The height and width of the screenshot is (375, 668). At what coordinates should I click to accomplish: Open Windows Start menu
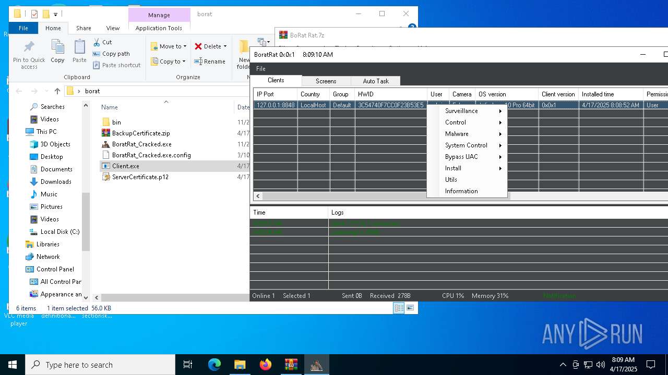pyautogui.click(x=13, y=365)
